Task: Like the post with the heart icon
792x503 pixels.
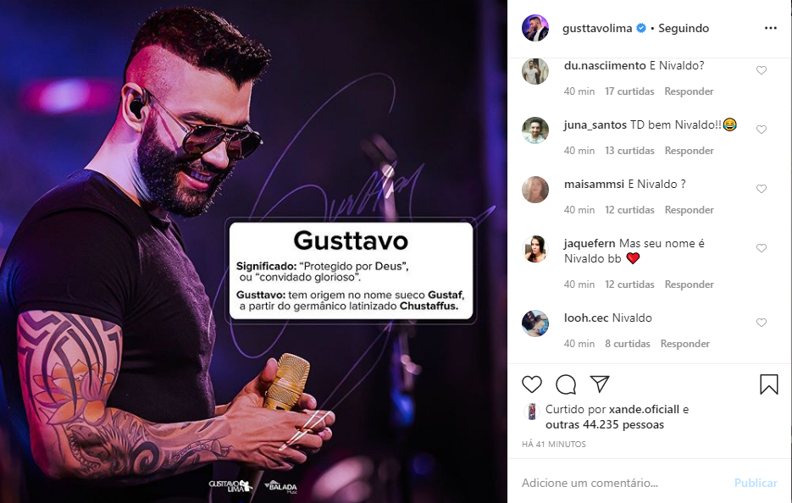Action: (x=531, y=384)
